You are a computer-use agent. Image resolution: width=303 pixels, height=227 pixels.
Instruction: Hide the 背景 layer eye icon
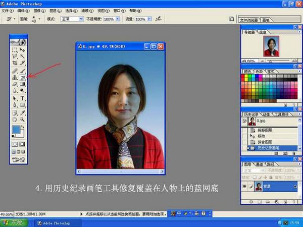point(244,187)
